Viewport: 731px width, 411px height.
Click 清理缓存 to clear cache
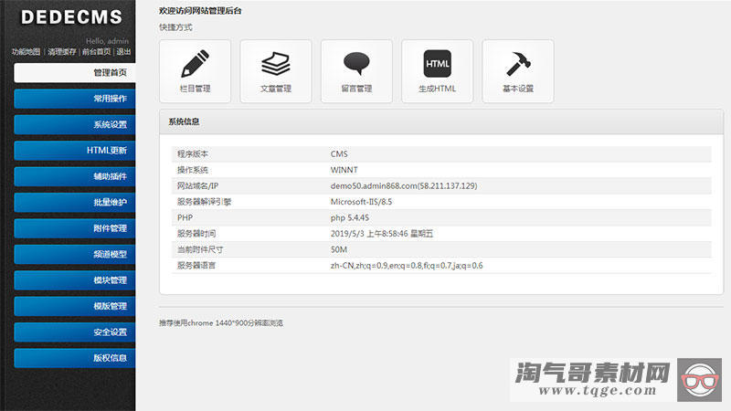coord(61,52)
